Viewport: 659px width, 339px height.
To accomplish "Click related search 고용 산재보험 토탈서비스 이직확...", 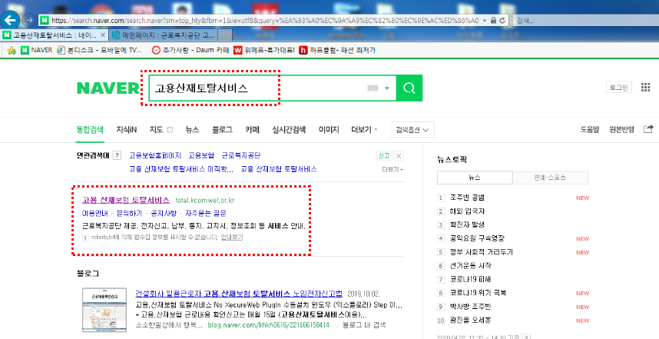I will tap(181, 169).
